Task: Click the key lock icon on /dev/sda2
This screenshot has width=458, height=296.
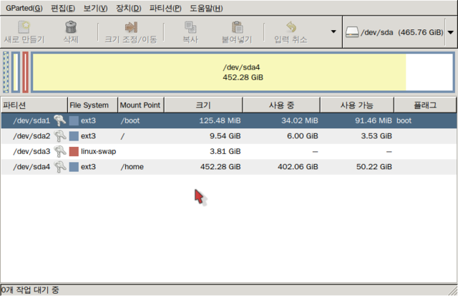Action: tap(60, 136)
